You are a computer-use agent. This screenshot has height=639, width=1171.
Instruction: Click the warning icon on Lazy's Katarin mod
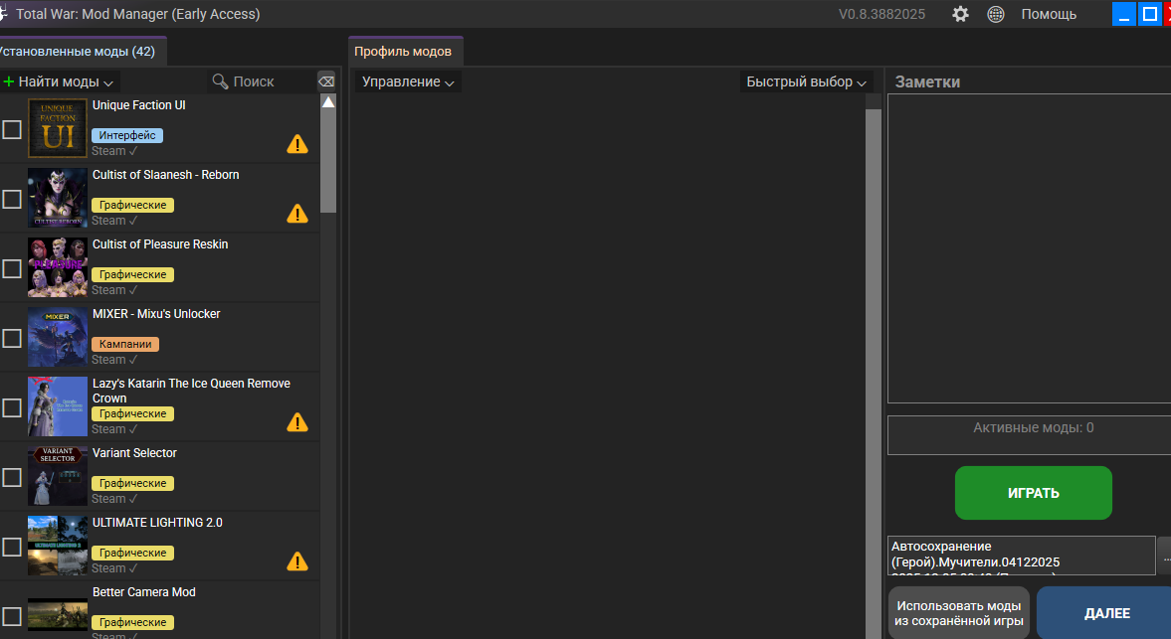297,422
